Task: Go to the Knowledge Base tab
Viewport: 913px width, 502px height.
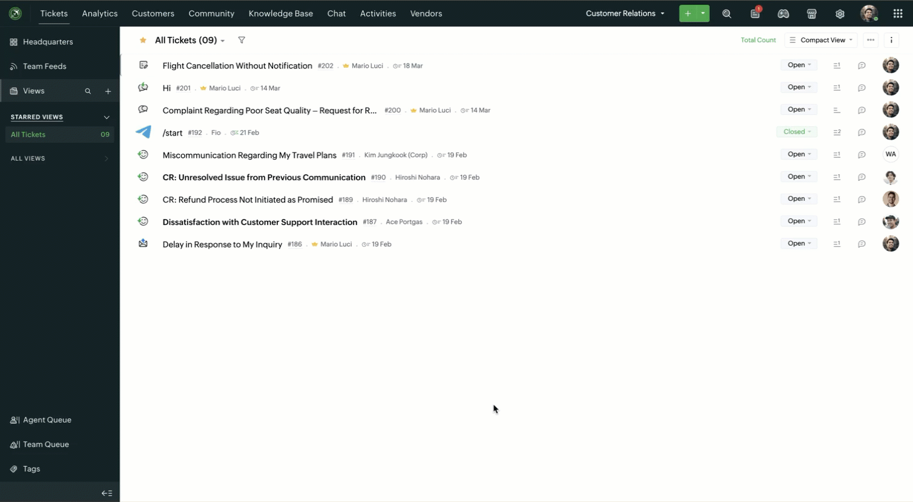Action: 281,13
